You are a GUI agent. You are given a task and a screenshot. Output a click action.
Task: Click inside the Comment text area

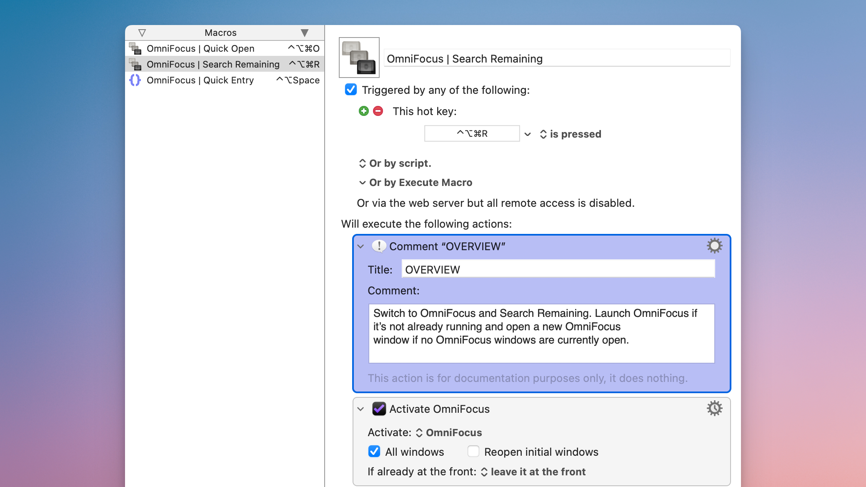[541, 333]
